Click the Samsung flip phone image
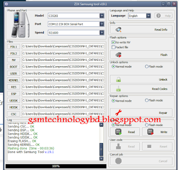The height and width of the screenshot is (170, 189). (x=20, y=25)
